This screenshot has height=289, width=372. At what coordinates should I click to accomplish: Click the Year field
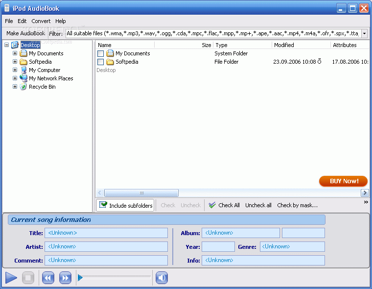point(218,246)
